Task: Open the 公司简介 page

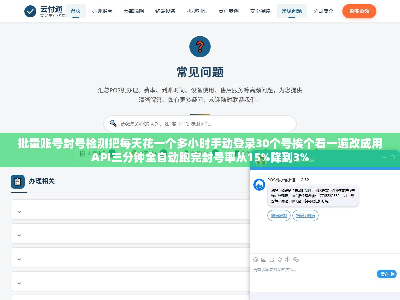Action: (323, 11)
